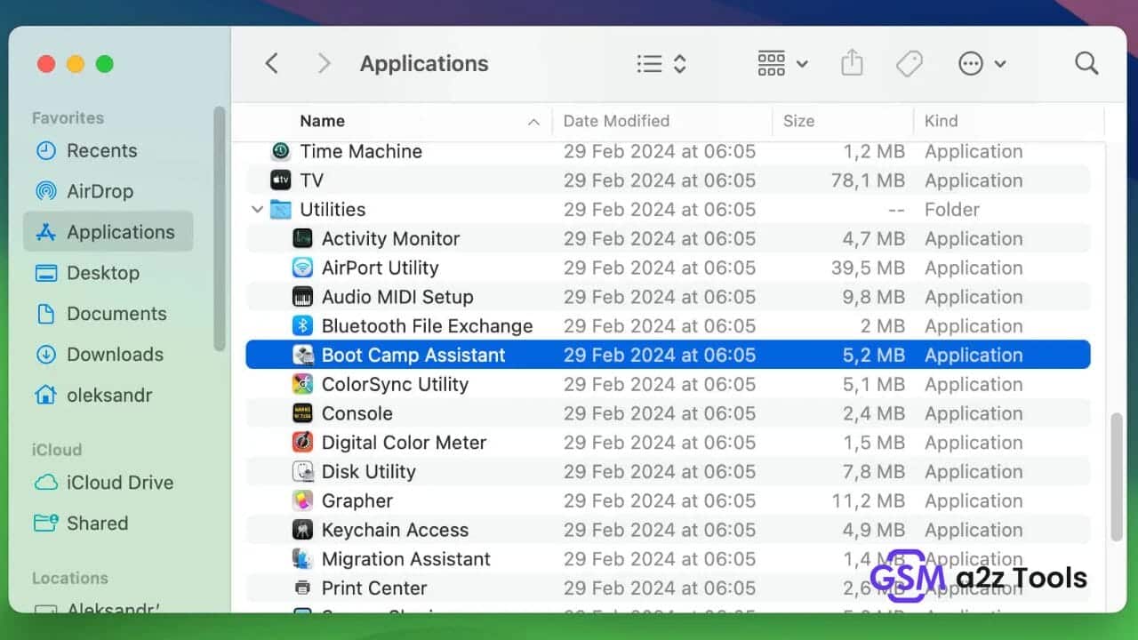Open the Grapher application icon
The width and height of the screenshot is (1138, 640).
click(303, 500)
